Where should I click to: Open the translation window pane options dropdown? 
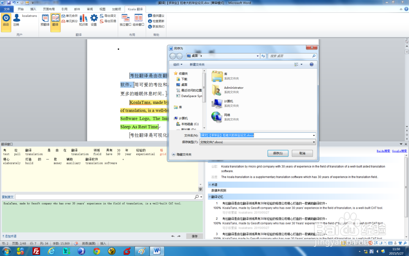(401, 144)
